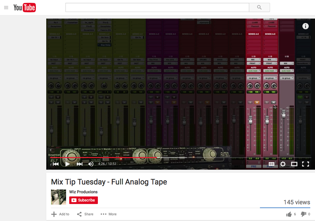
Task: Solo the PRE channel in mixer
Action: [x=250, y=102]
